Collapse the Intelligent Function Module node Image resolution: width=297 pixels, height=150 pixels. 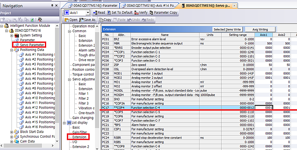click(2, 26)
